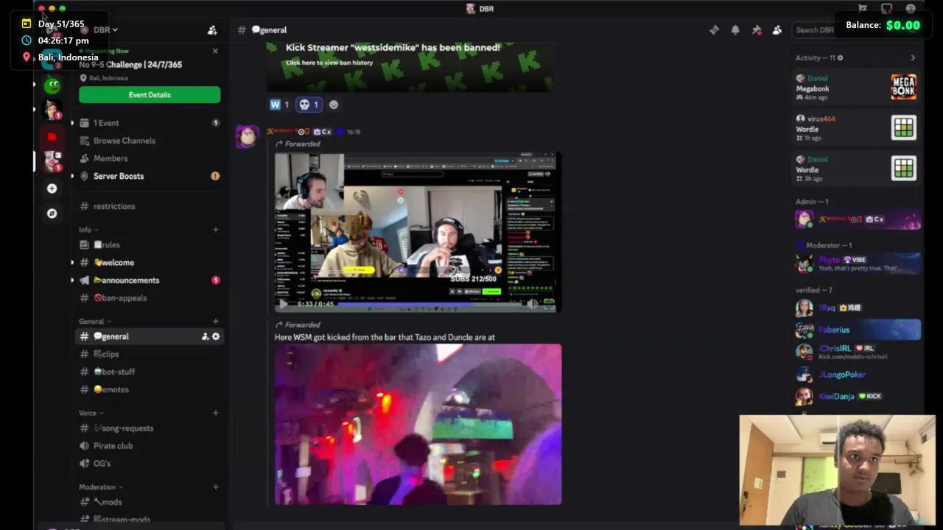Screen dimensions: 943x530
Task: Expand the Activity panel chevron
Action: [x=913, y=58]
